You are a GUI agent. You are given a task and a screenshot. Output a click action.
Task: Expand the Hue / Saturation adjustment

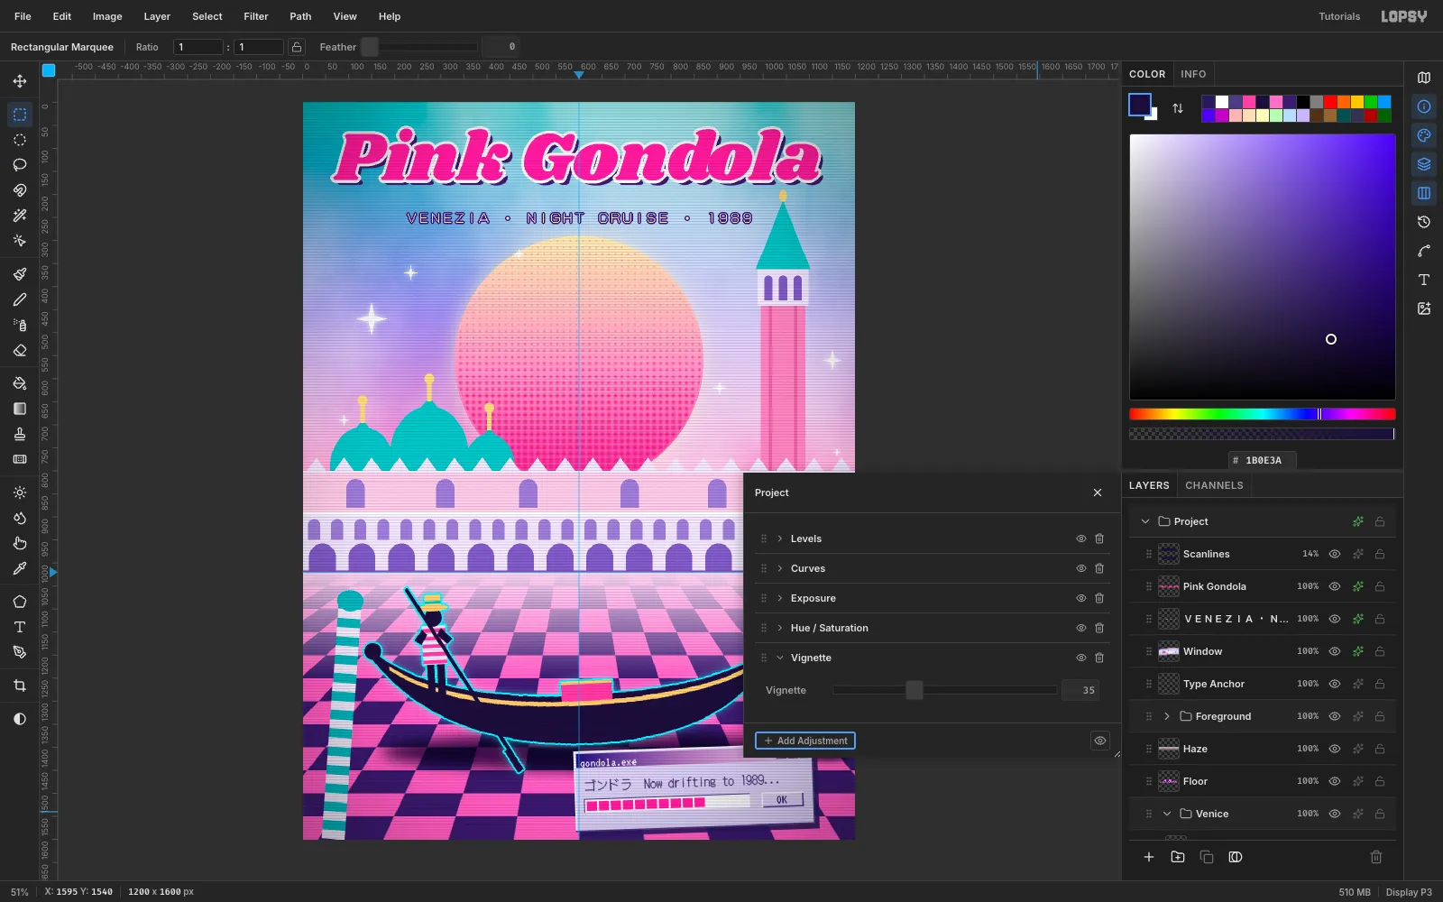click(780, 628)
